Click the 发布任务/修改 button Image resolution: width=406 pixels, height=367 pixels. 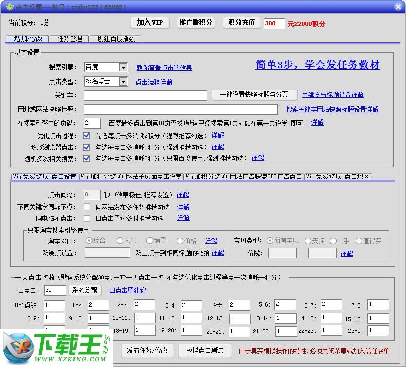(147, 351)
